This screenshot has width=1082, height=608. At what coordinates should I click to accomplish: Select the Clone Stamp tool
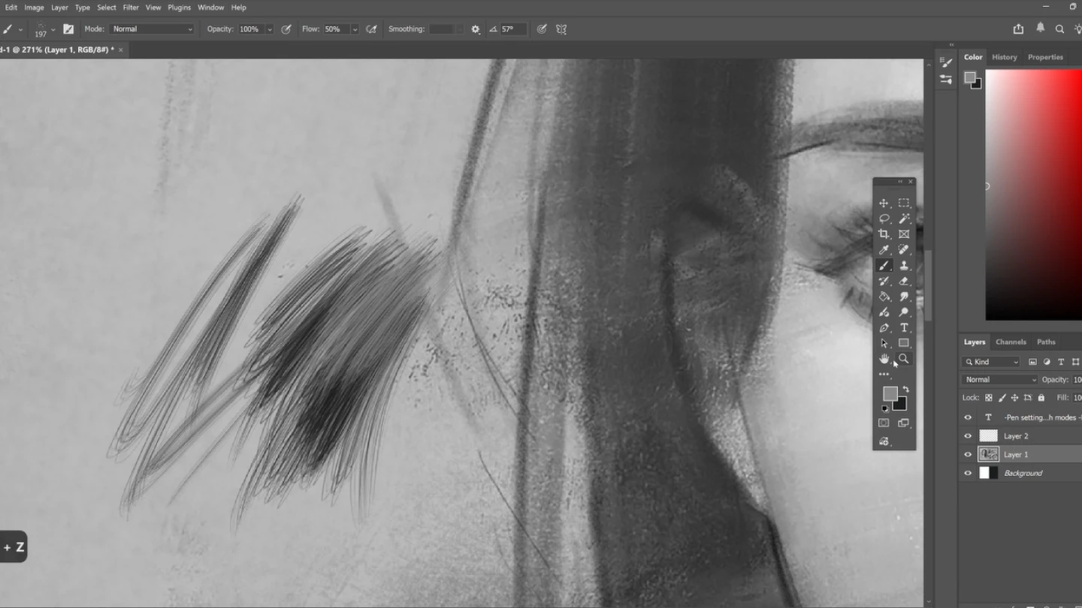[904, 265]
